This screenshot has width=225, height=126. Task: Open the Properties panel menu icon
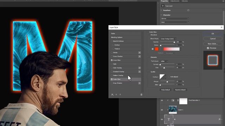point(223,1)
